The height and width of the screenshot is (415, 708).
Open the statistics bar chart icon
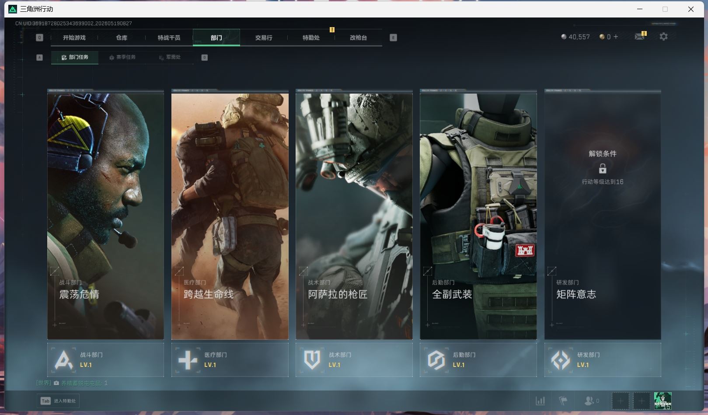541,401
